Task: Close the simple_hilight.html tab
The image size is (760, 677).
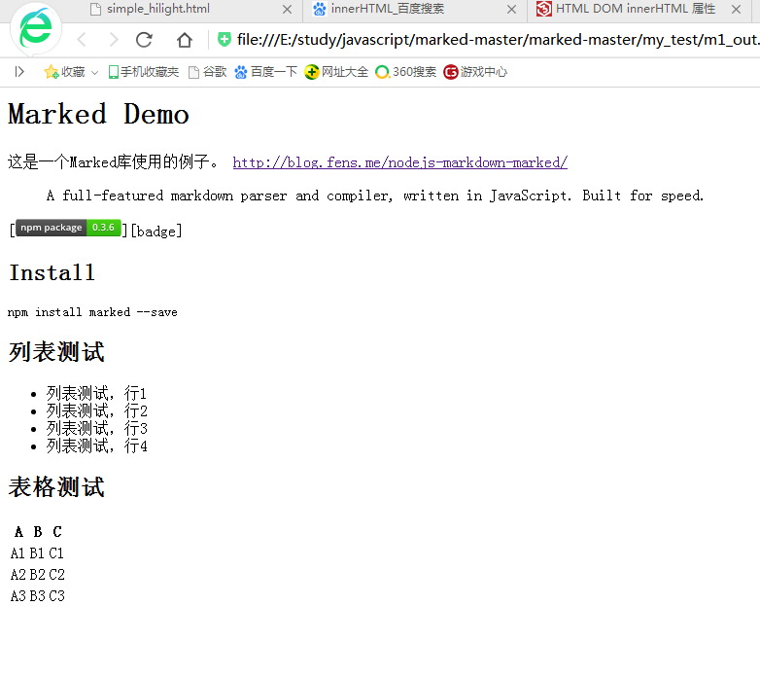Action: pyautogui.click(x=287, y=9)
